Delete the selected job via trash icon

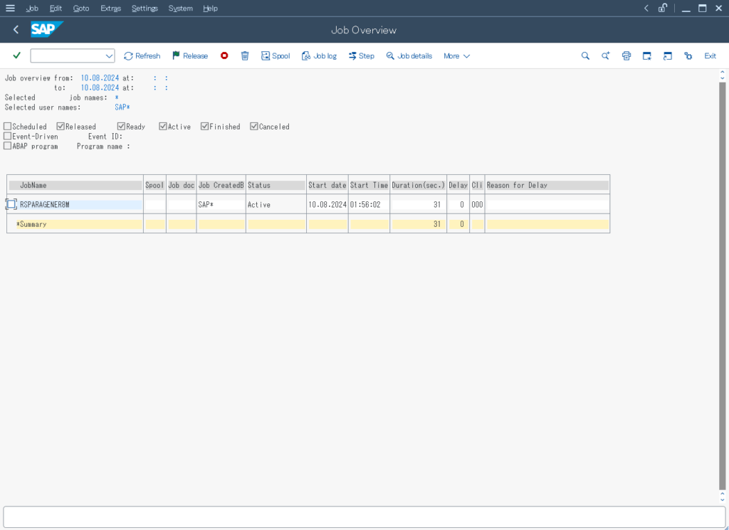244,55
